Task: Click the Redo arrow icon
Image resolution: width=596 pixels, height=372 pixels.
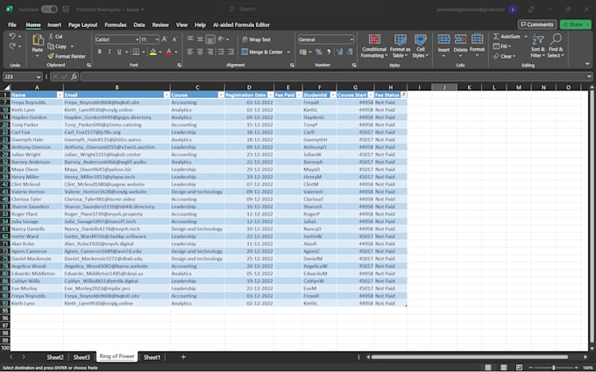Action: tap(12, 46)
